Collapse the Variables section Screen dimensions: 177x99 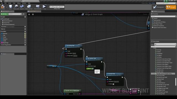[x=1, y=31]
